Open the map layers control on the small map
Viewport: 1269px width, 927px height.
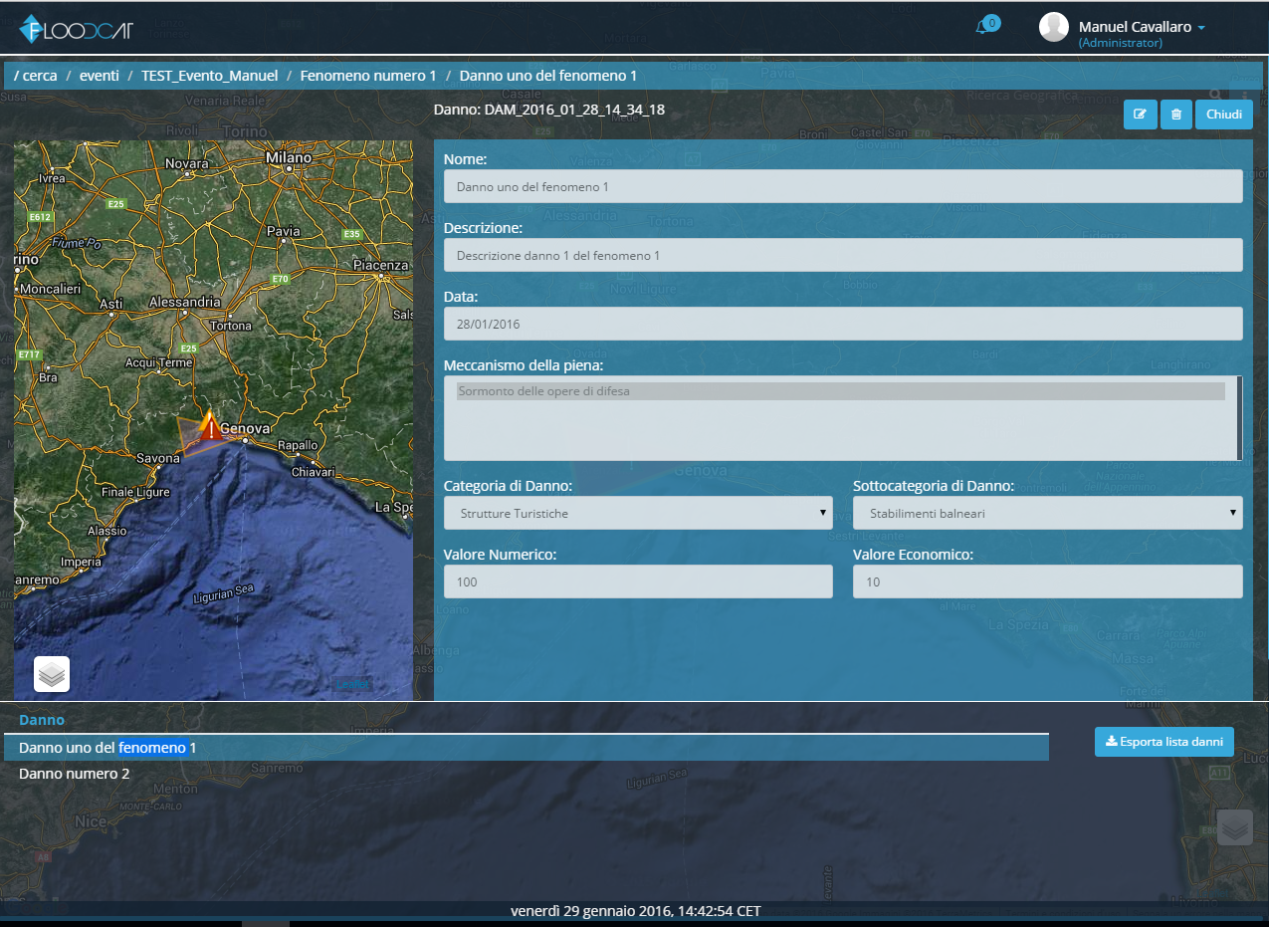pyautogui.click(x=52, y=674)
